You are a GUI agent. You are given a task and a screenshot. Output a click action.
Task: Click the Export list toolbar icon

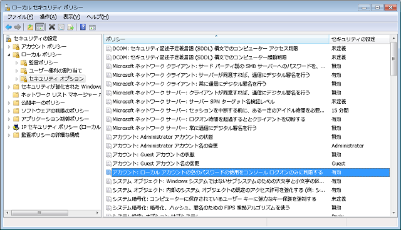[70, 27]
